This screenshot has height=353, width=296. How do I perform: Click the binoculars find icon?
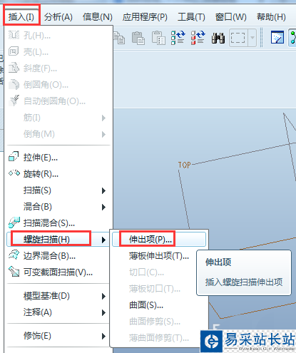(218, 38)
